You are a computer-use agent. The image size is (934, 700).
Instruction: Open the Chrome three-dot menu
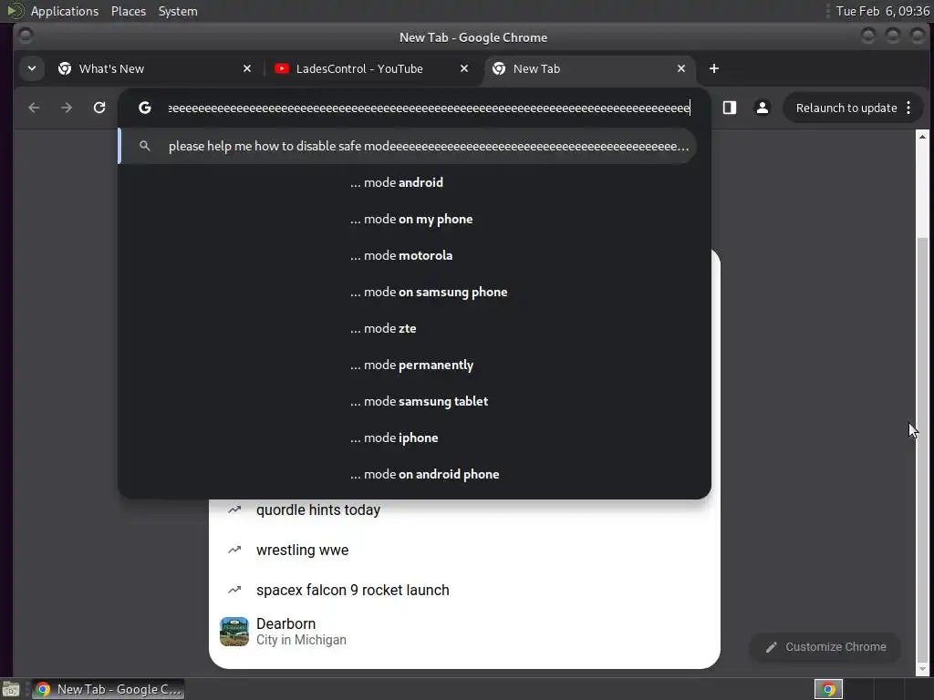[908, 108]
